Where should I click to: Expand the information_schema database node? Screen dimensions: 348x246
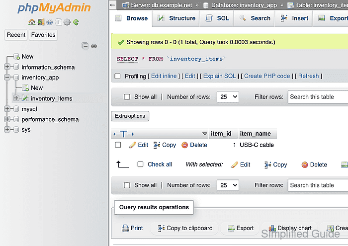click(7, 67)
